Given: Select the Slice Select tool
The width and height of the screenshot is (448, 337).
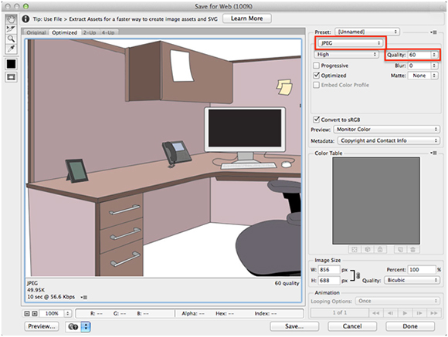Looking at the screenshot, I should [x=11, y=29].
